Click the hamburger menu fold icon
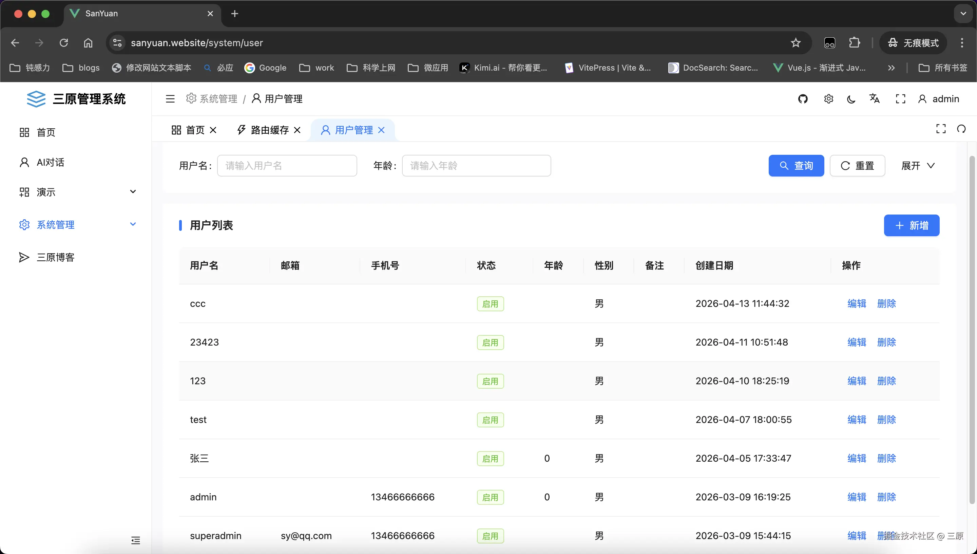This screenshot has height=554, width=977. tap(170, 99)
